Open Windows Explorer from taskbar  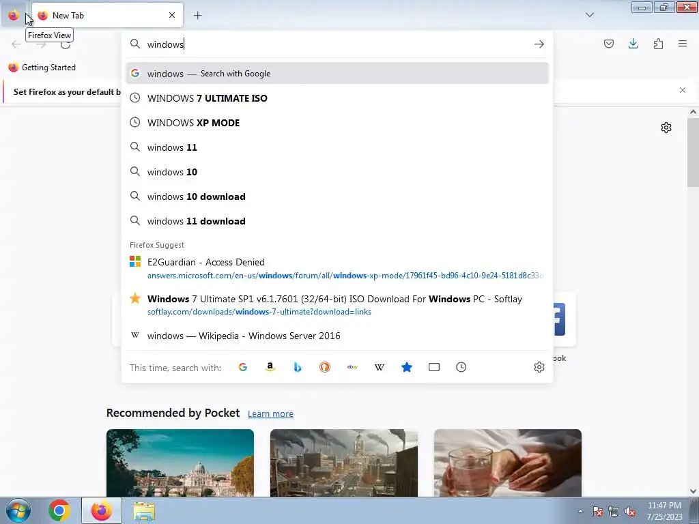[x=144, y=510]
